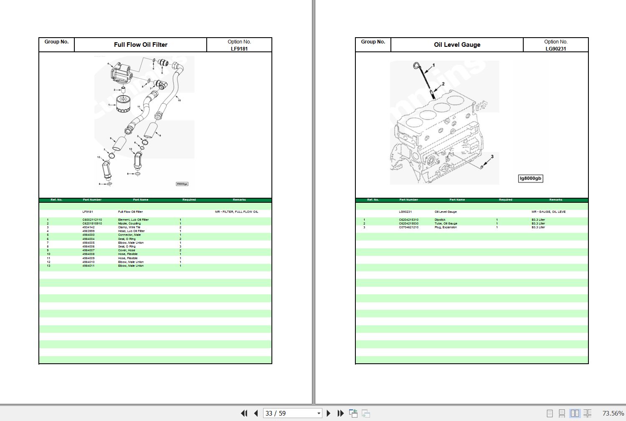This screenshot has height=421, width=626.
Task: Click the 73.56% zoom level
Action: click(613, 413)
